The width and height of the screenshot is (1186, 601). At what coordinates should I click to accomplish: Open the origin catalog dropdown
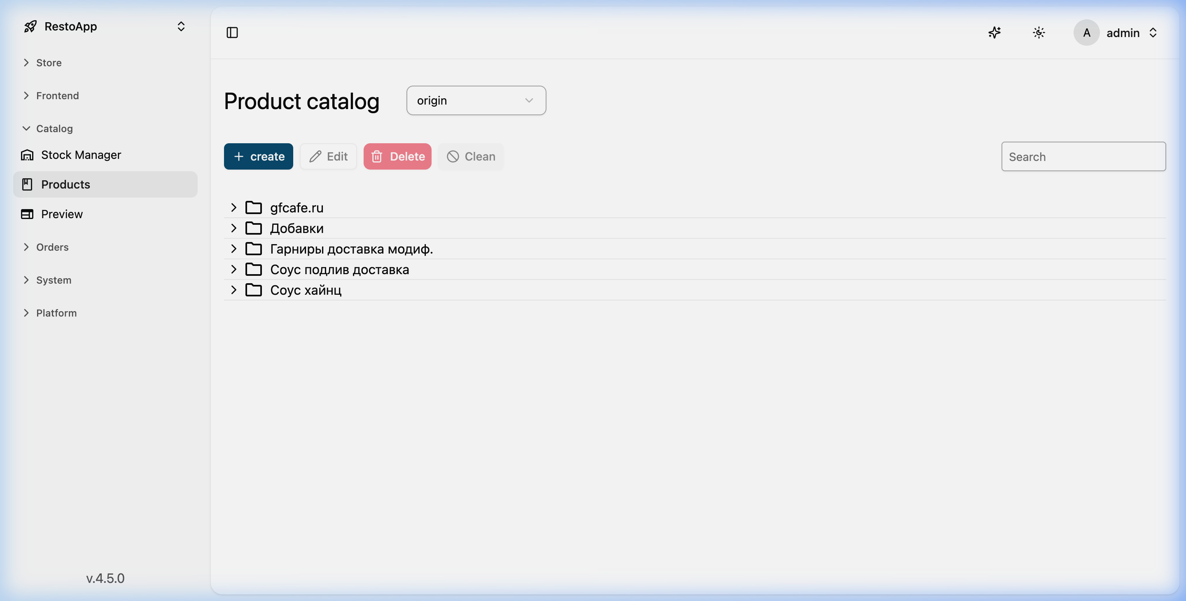[476, 101]
